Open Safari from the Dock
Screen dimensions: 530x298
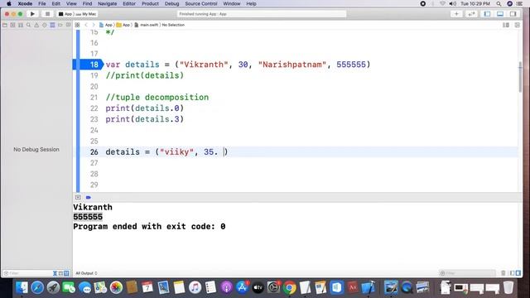(x=37, y=287)
